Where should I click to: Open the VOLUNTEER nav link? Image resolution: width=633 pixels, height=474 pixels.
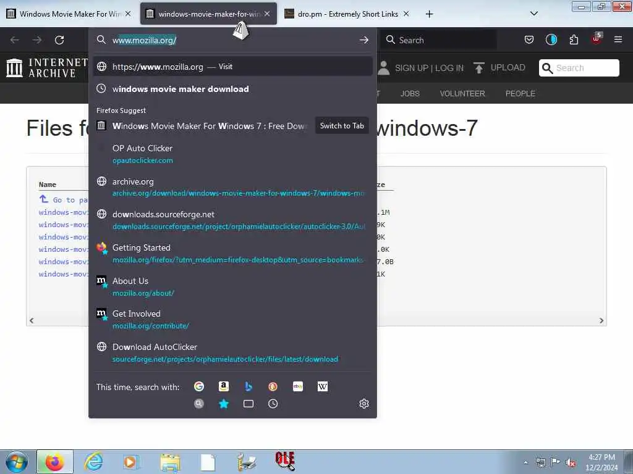[x=462, y=94]
